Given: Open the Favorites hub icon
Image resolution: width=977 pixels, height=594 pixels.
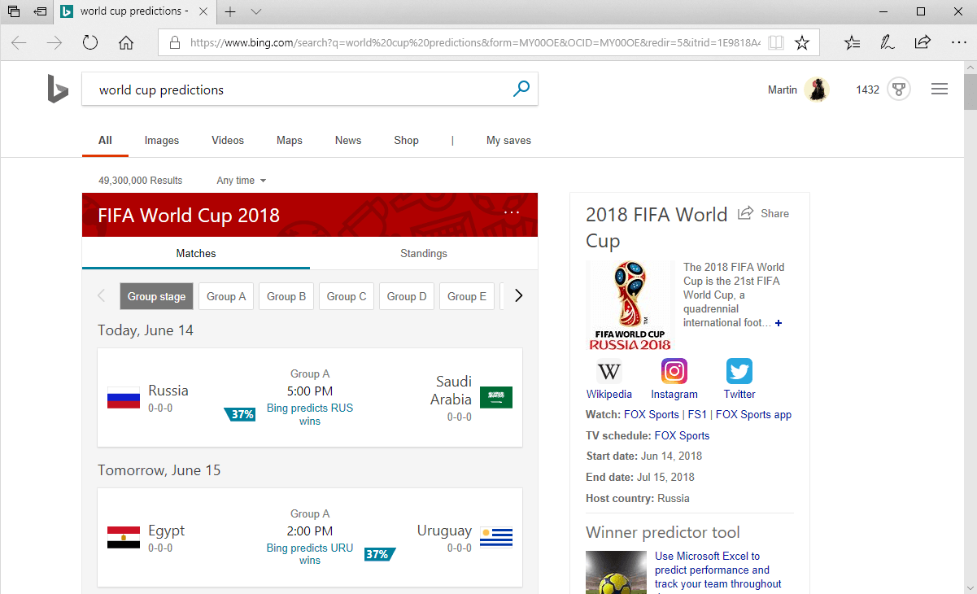Looking at the screenshot, I should click(x=852, y=43).
